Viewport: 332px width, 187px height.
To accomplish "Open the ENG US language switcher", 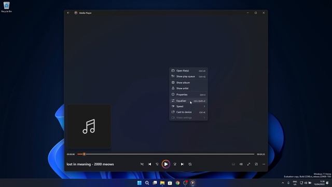I will (295, 183).
